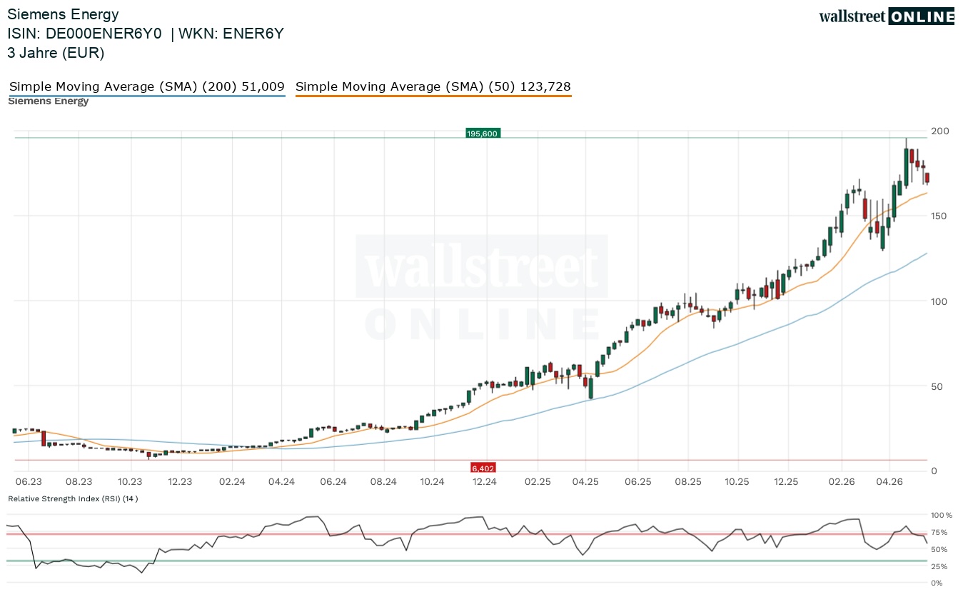Click the Siemens Energy chart title
The image size is (963, 602).
coord(64,14)
